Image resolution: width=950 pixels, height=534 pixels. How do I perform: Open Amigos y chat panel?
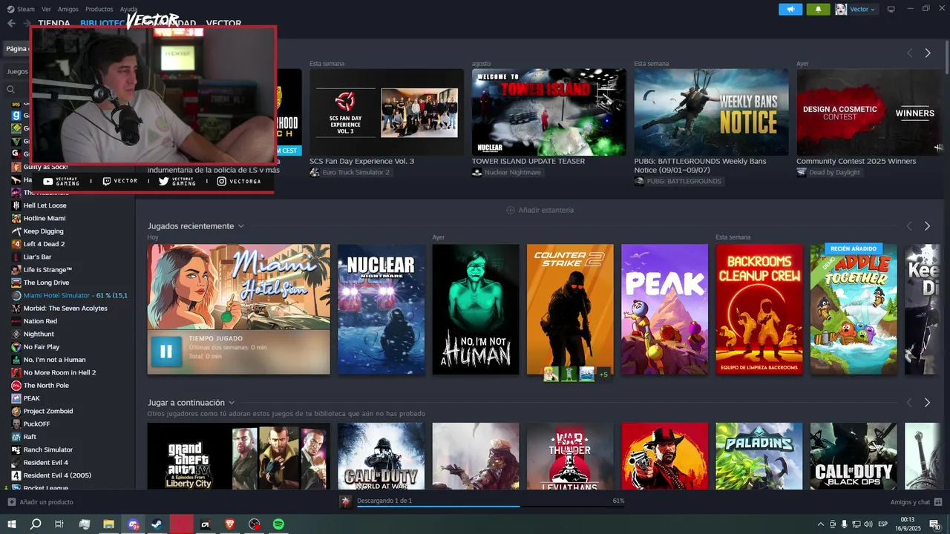[x=915, y=502]
